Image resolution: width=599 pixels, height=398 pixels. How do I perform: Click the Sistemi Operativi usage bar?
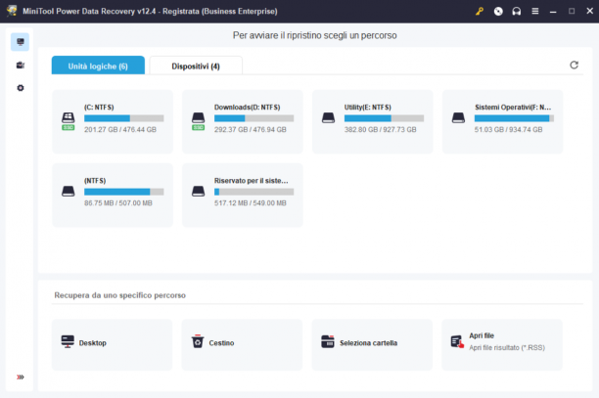(x=514, y=118)
